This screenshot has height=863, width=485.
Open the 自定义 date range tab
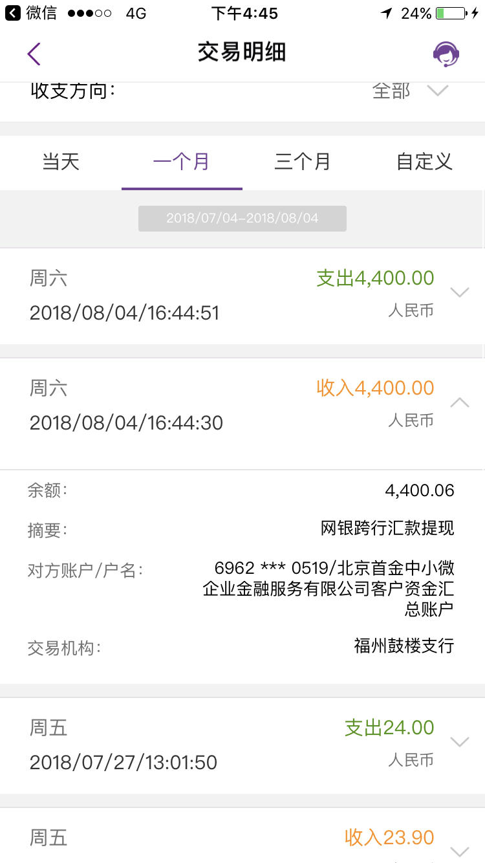(x=424, y=162)
